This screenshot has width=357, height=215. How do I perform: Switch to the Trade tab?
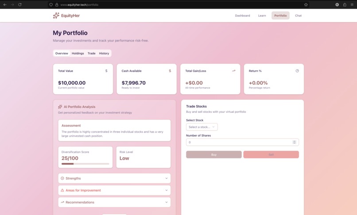[92, 53]
